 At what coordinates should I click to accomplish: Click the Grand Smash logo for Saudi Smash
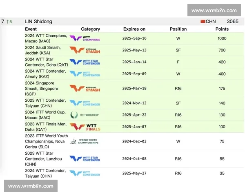pyautogui.click(x=85, y=50)
